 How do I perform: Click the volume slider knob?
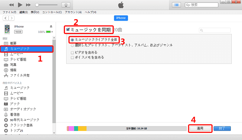[37, 5]
